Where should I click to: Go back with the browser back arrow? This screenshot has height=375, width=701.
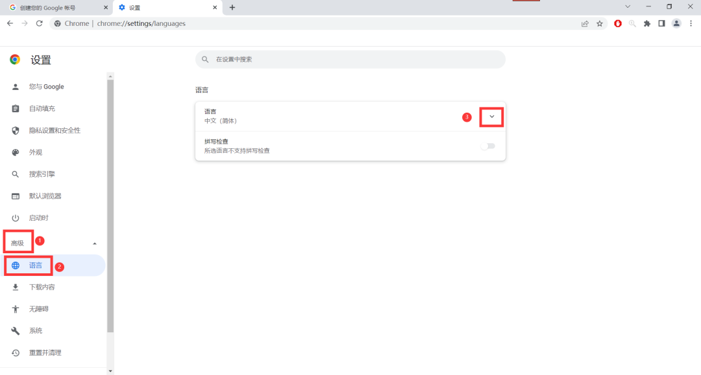click(10, 23)
